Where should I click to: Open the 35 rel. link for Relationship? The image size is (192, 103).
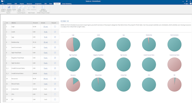coord(46,42)
